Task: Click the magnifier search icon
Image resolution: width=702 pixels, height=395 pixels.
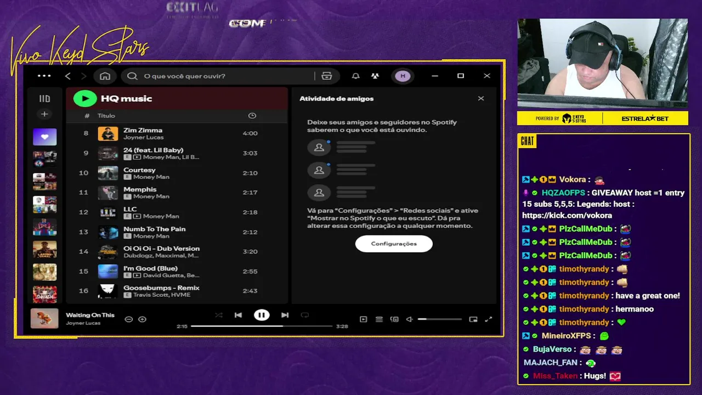Action: coord(132,76)
